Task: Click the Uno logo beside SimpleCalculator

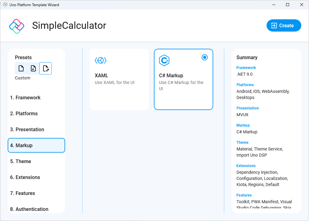Action: (17, 25)
